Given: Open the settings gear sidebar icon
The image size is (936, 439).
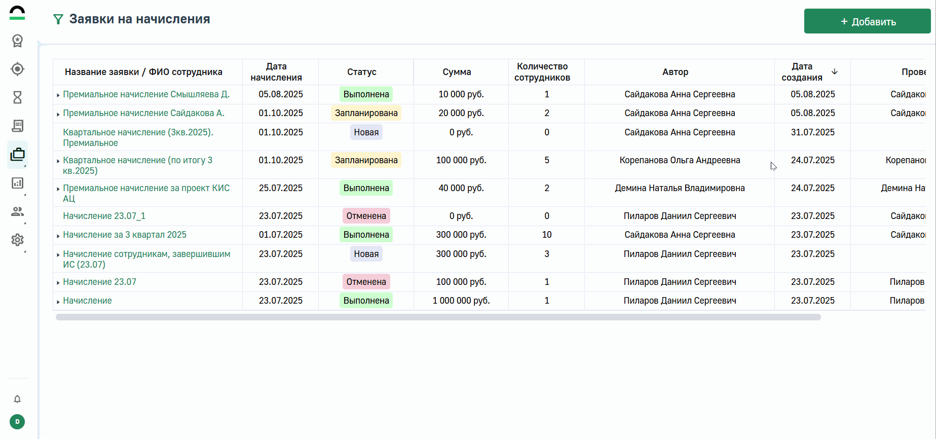Looking at the screenshot, I should click(x=17, y=240).
